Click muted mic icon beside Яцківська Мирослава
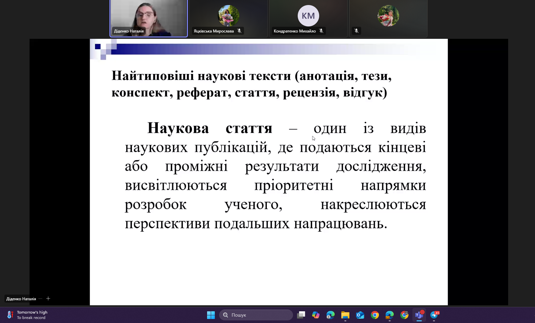The image size is (535, 323). pyautogui.click(x=239, y=31)
